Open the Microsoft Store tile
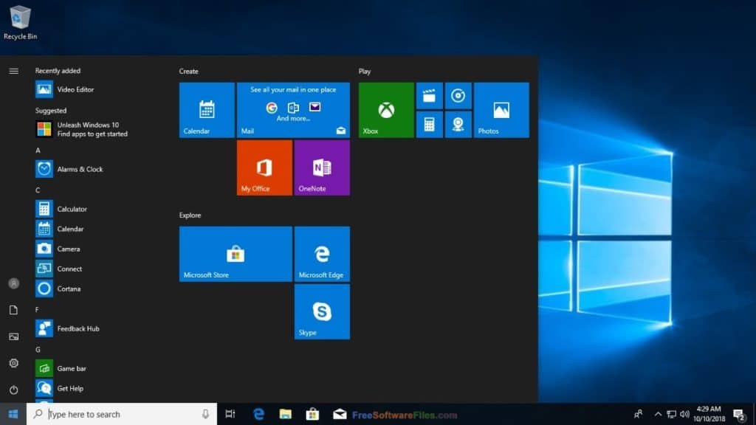The width and height of the screenshot is (756, 425). (x=236, y=254)
